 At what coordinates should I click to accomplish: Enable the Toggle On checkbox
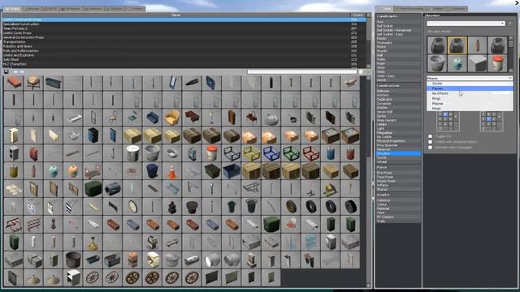point(430,136)
